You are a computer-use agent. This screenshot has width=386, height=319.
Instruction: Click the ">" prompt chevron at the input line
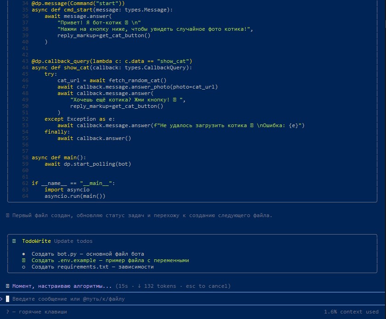[1, 299]
